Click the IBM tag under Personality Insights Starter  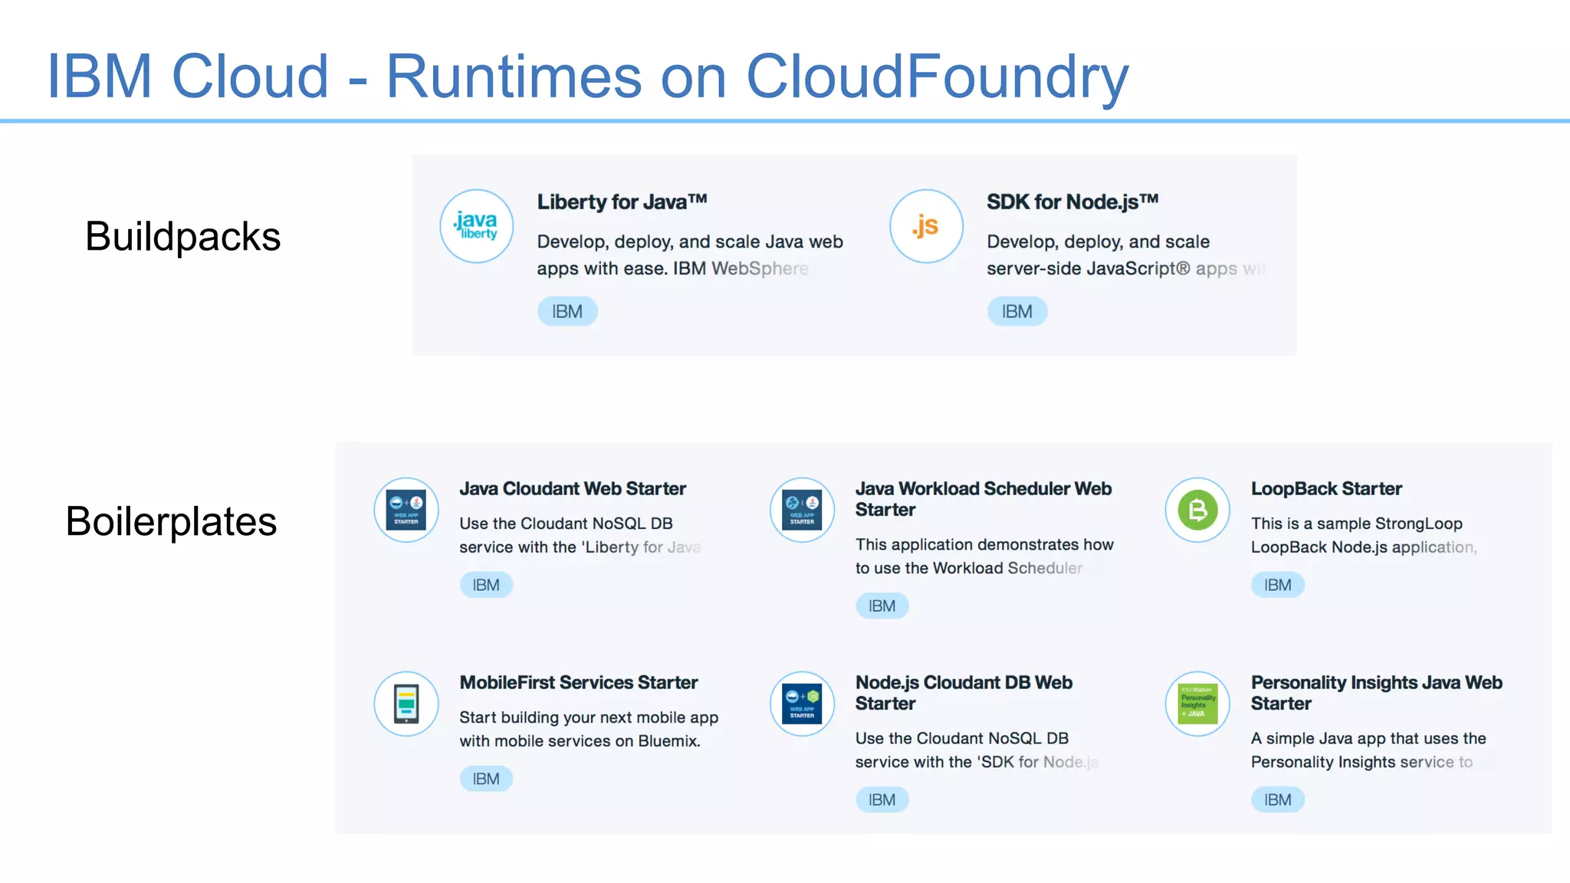click(x=1278, y=800)
